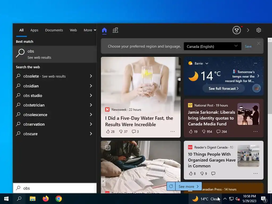Screen dimensions: 272x204
Task: Open the rewards trophy badge
Action: tap(237, 30)
